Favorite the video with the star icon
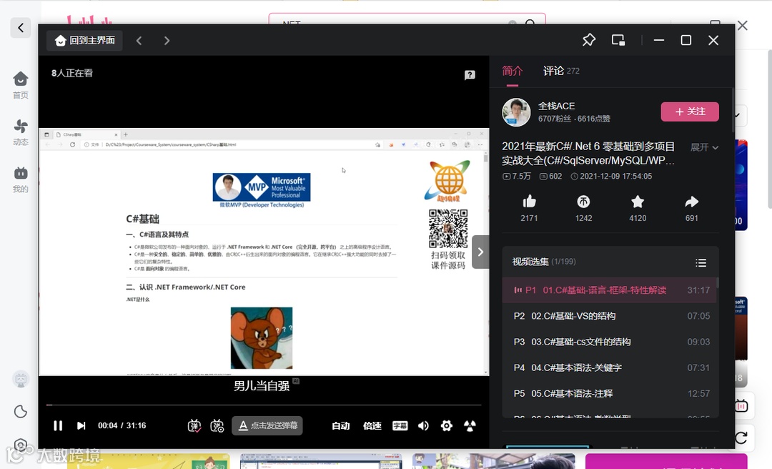This screenshot has height=469, width=772. 637,207
